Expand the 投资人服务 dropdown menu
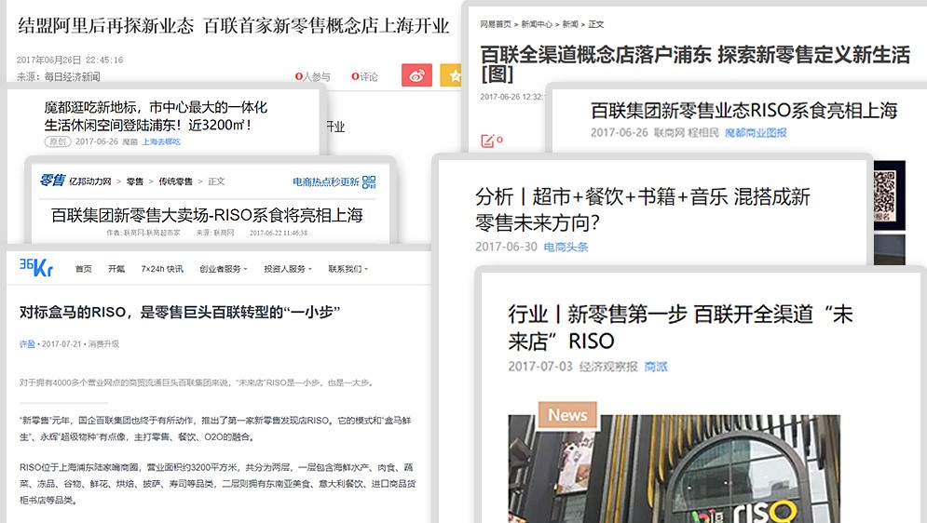927x523 pixels. [x=287, y=269]
